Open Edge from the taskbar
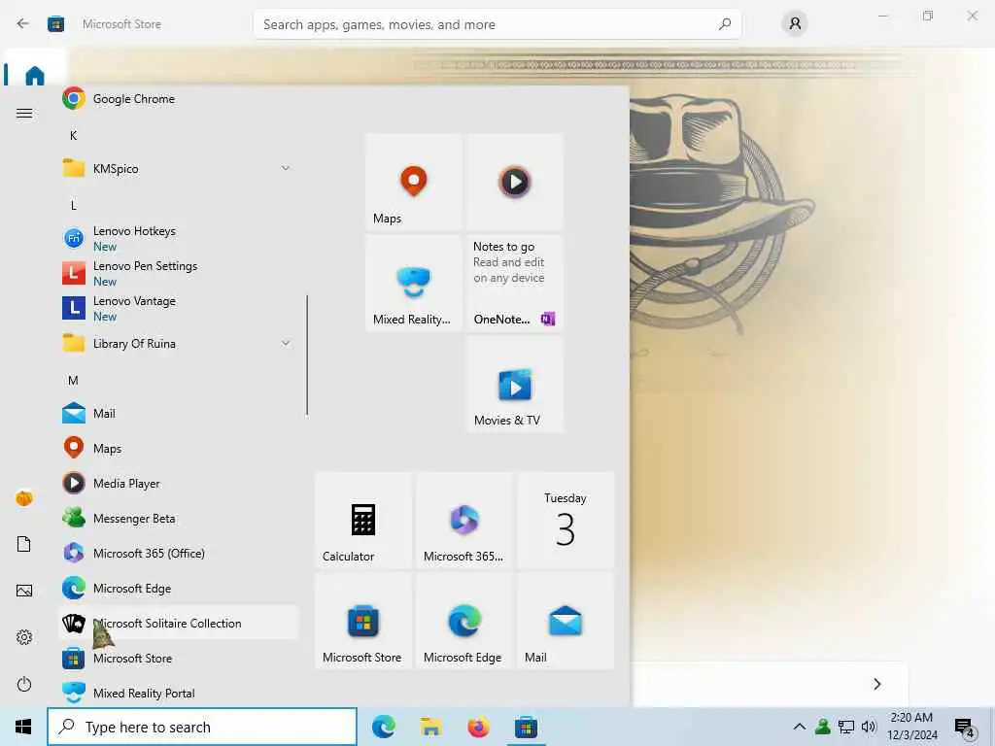 383,727
